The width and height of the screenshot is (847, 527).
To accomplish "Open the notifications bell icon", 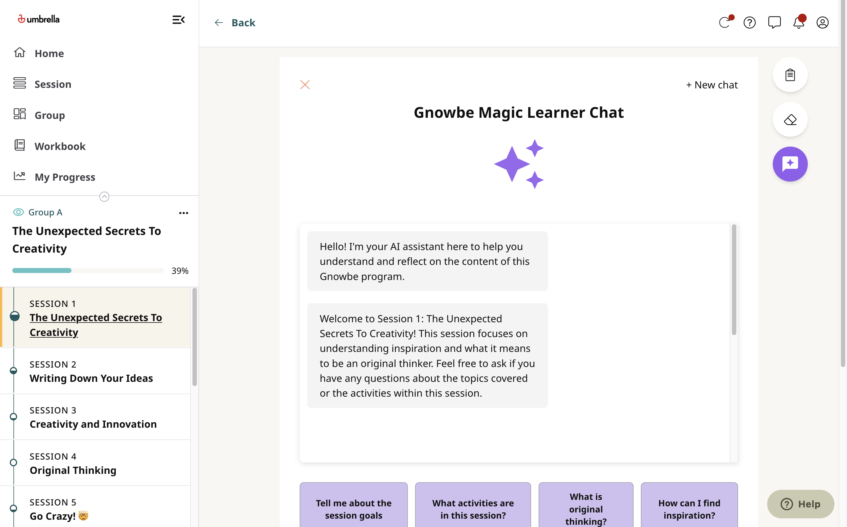I will (x=799, y=22).
